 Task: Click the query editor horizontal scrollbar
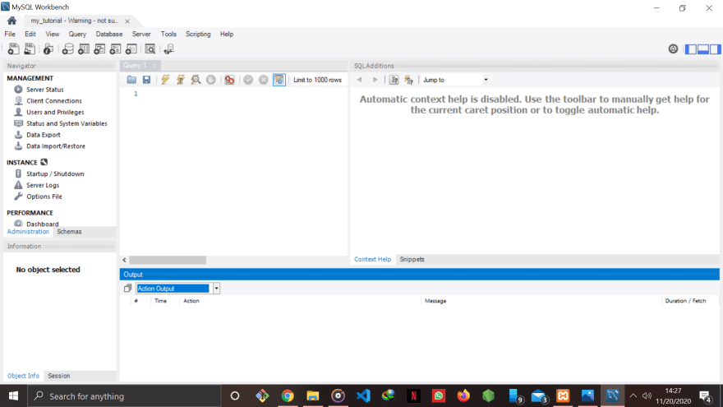[168, 261]
